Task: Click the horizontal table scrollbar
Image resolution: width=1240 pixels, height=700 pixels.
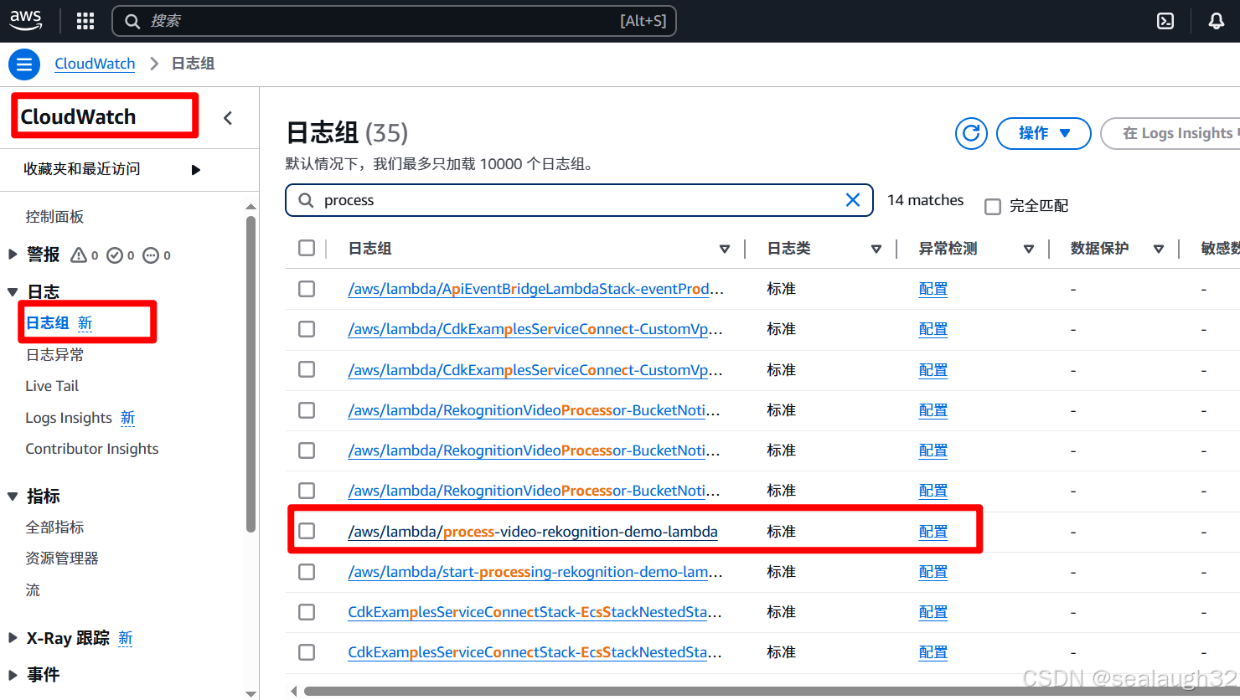Action: click(x=771, y=692)
